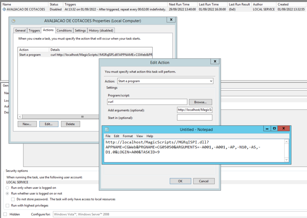The width and height of the screenshot is (307, 218).
Task: Click the Action column header in actions list
Action: click(33, 50)
